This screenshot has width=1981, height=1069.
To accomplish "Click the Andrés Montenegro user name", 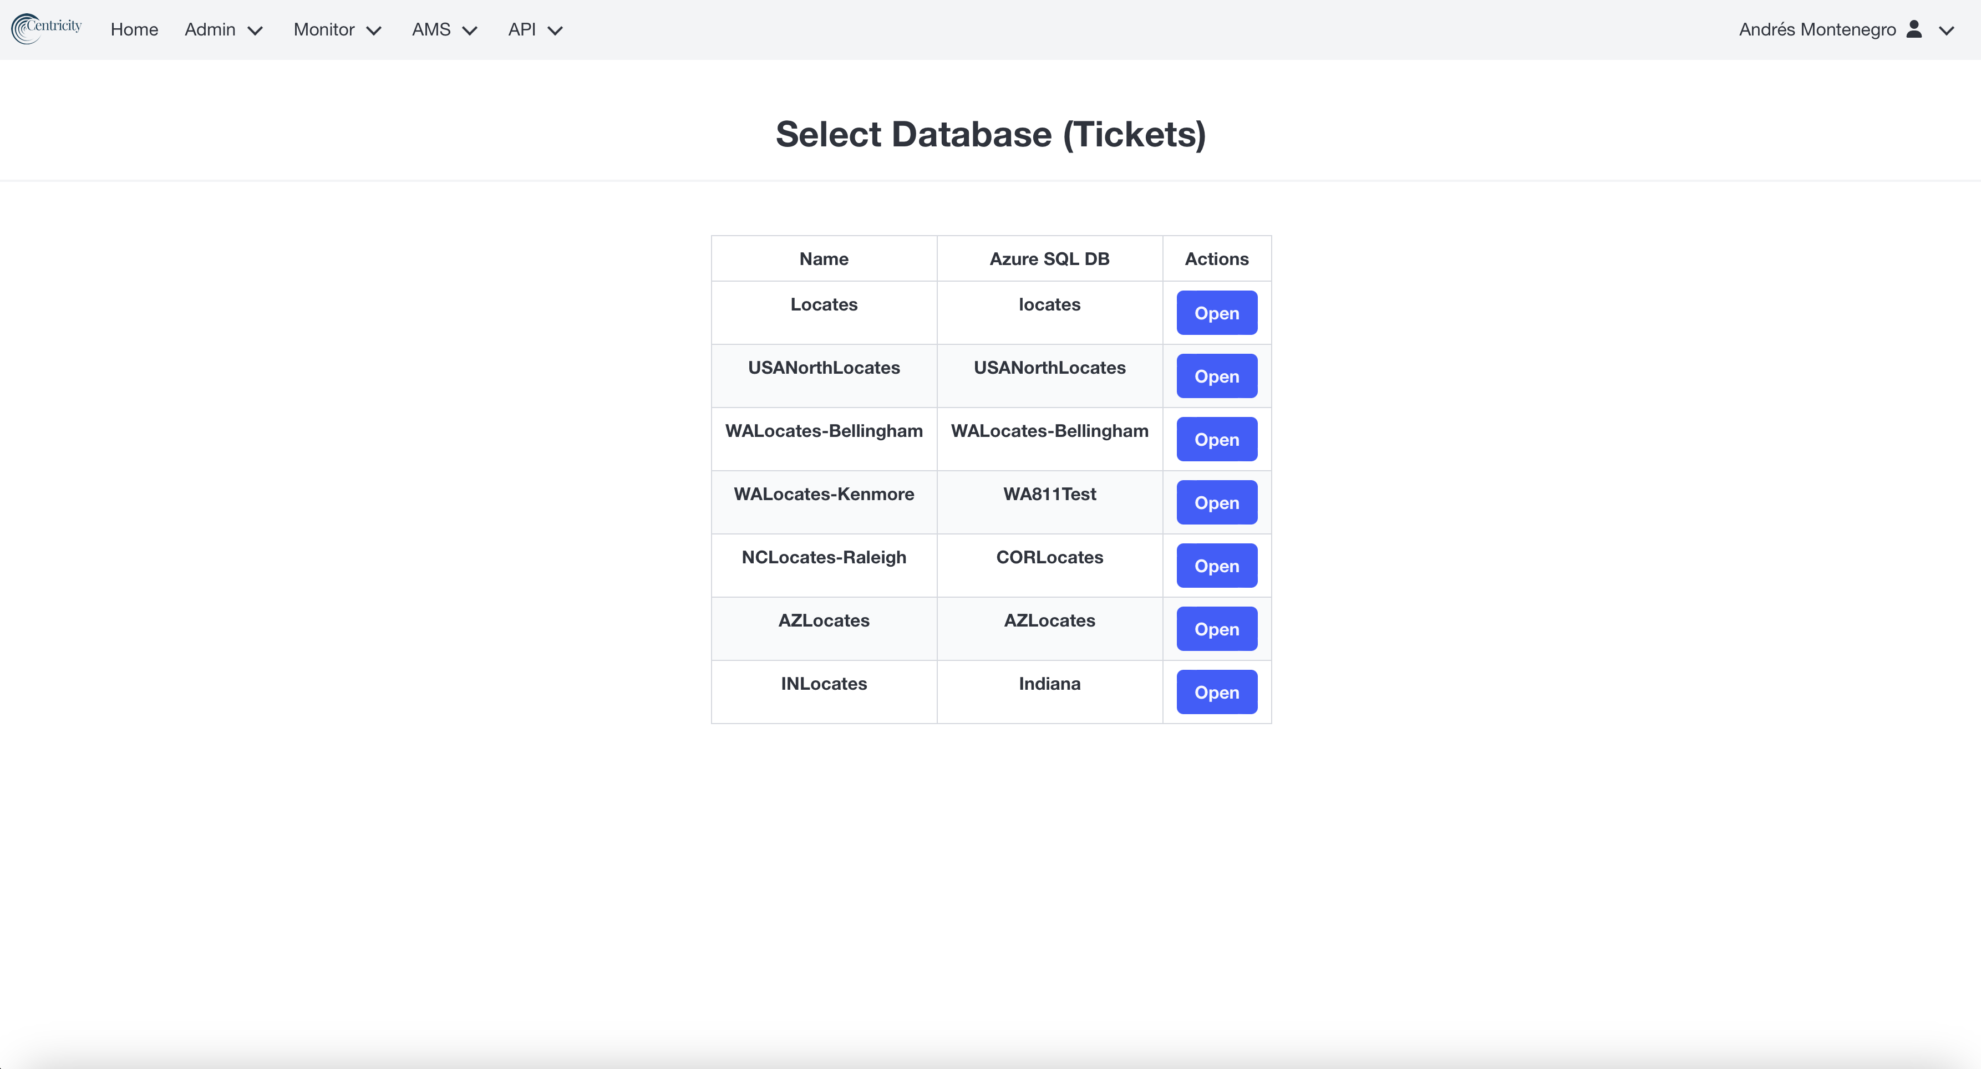I will pos(1817,29).
